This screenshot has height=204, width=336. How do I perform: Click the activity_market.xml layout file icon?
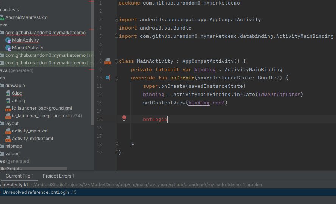(8, 139)
